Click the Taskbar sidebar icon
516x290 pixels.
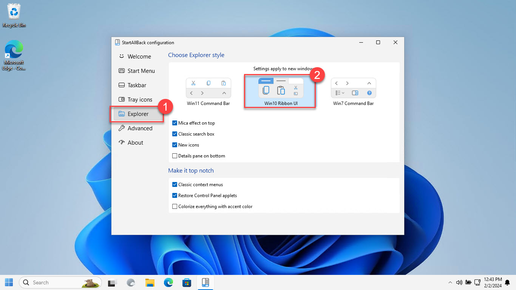click(x=122, y=85)
